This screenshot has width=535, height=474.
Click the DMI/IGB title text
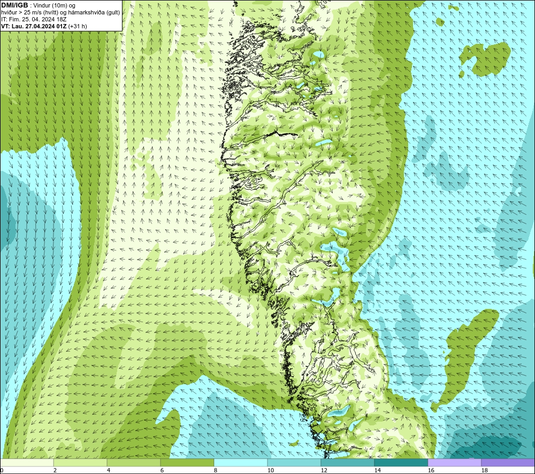point(14,5)
